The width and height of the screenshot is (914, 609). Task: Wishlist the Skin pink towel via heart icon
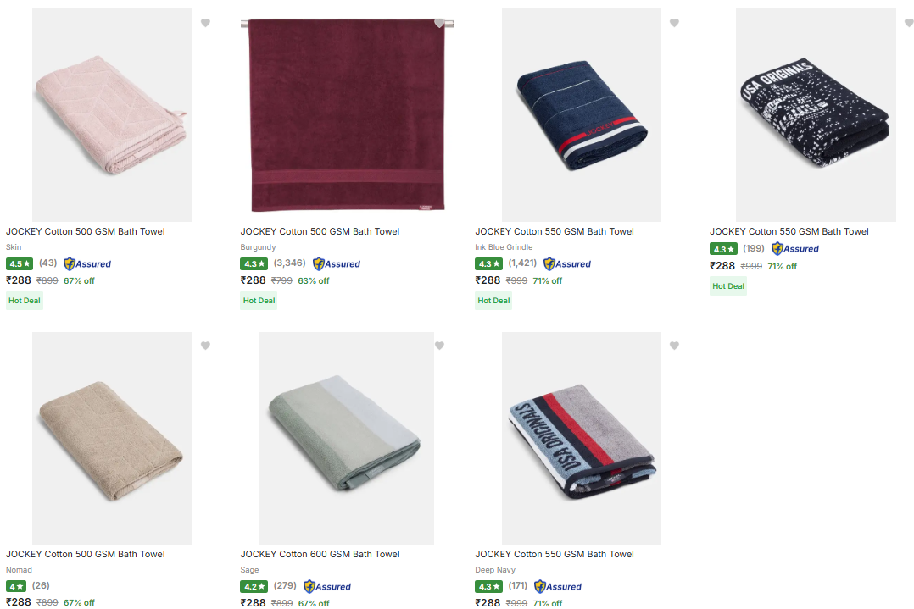pos(205,23)
